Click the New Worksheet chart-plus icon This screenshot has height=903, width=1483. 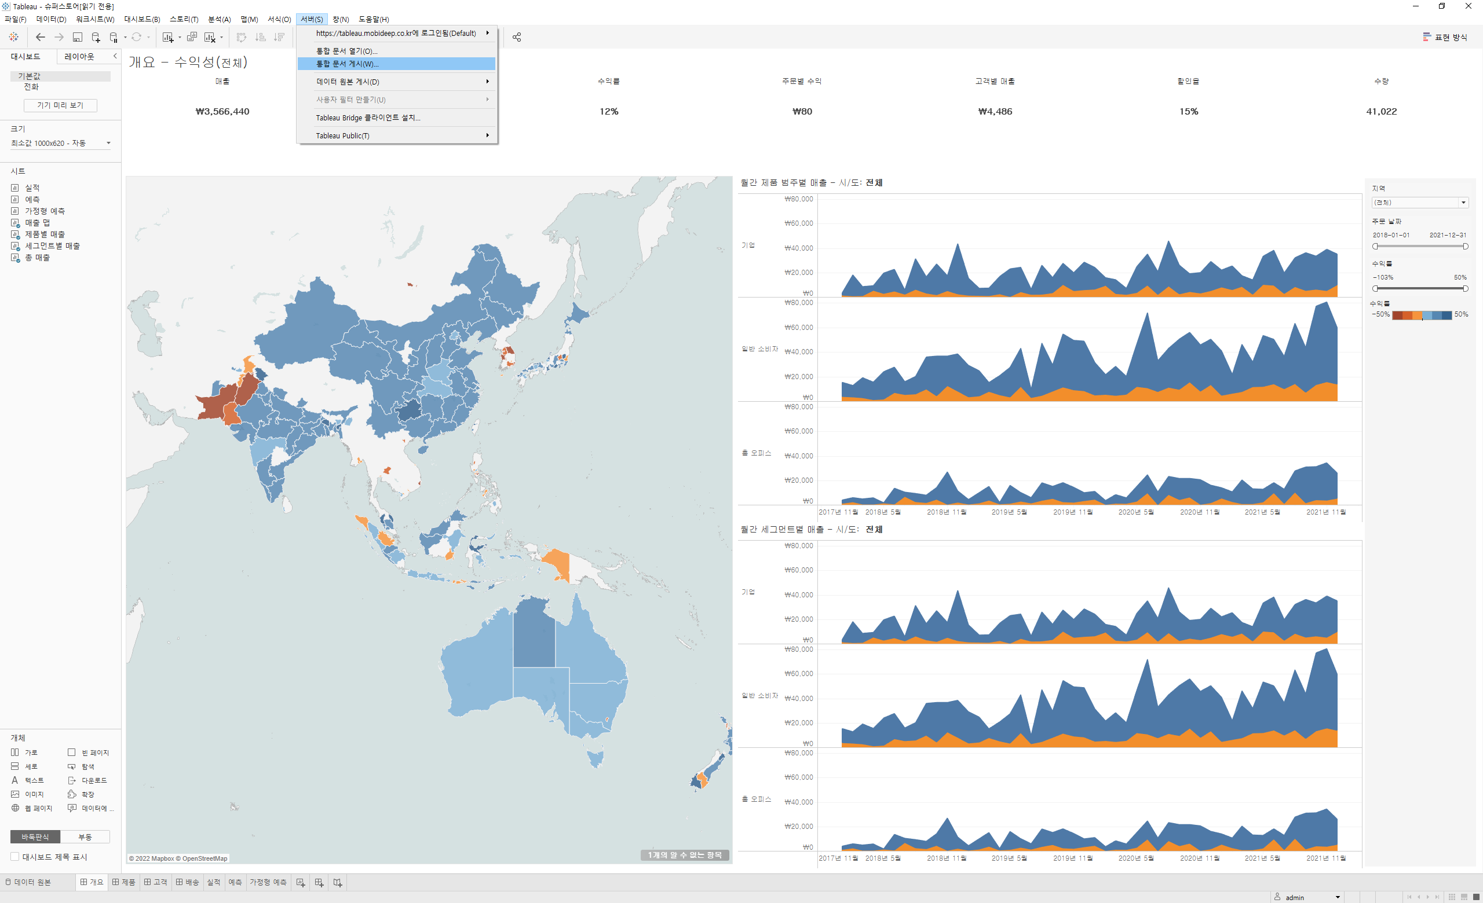tap(168, 37)
